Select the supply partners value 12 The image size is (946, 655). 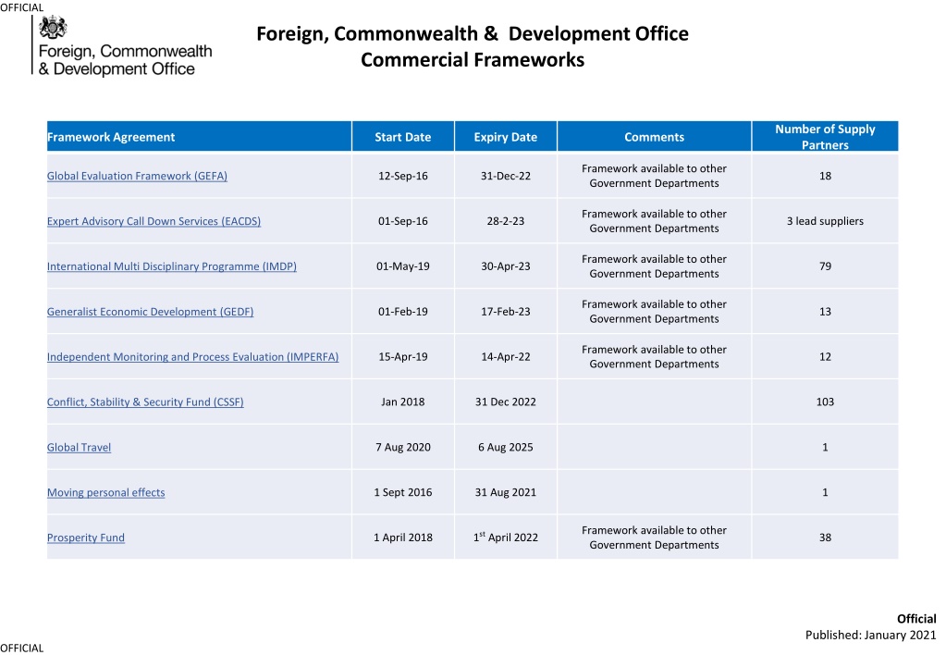826,357
